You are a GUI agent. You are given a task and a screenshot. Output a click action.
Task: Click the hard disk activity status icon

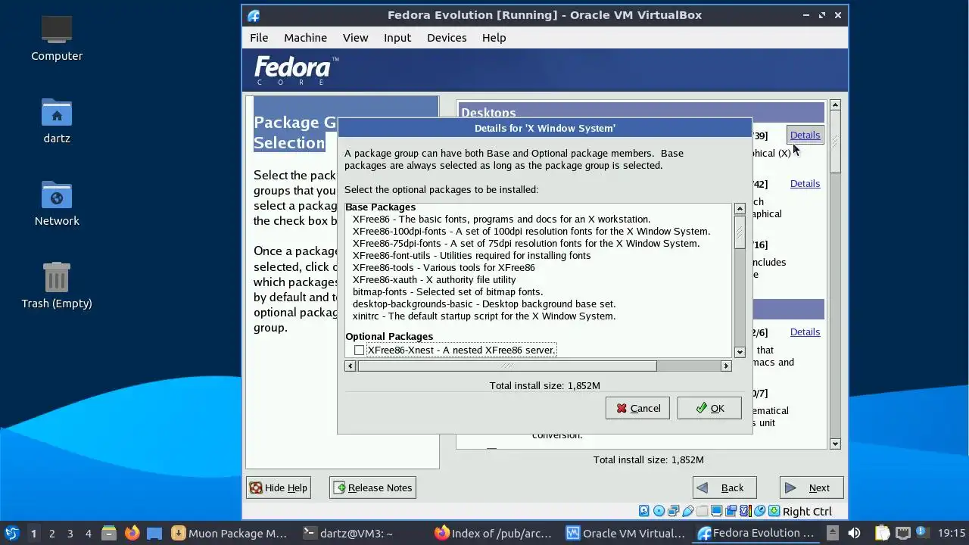643,511
